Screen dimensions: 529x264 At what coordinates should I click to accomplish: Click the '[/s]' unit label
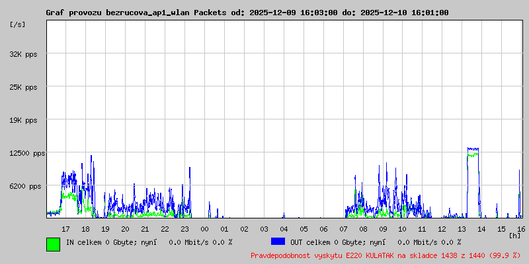coord(18,24)
